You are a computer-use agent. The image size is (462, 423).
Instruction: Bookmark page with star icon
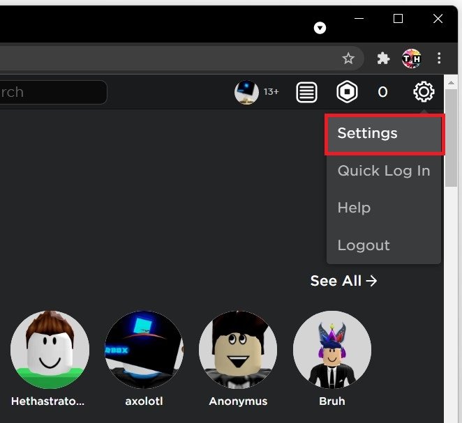tap(348, 59)
